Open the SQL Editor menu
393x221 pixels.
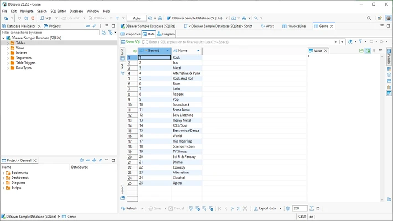[x=58, y=11]
